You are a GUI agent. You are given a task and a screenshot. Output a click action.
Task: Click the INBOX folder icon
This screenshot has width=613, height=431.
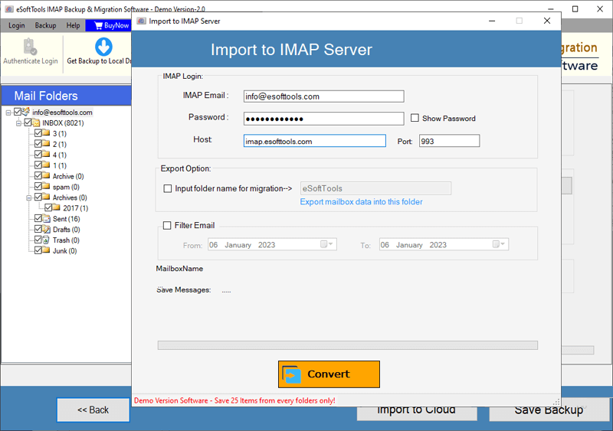[36, 122]
